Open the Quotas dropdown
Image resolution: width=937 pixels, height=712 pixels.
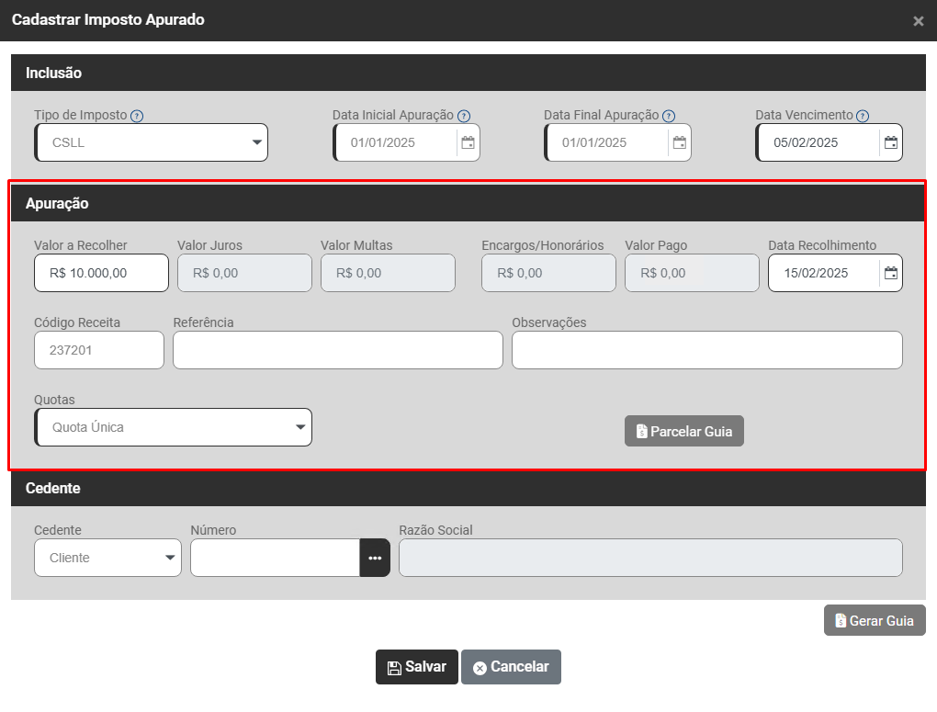click(x=174, y=427)
